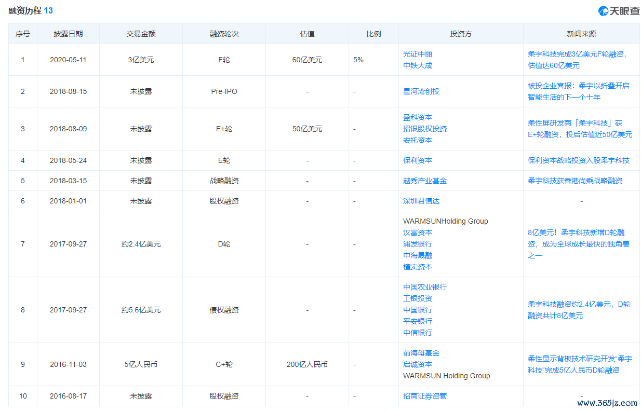Select date cell 2020-05-11
641x411 pixels.
[68, 60]
